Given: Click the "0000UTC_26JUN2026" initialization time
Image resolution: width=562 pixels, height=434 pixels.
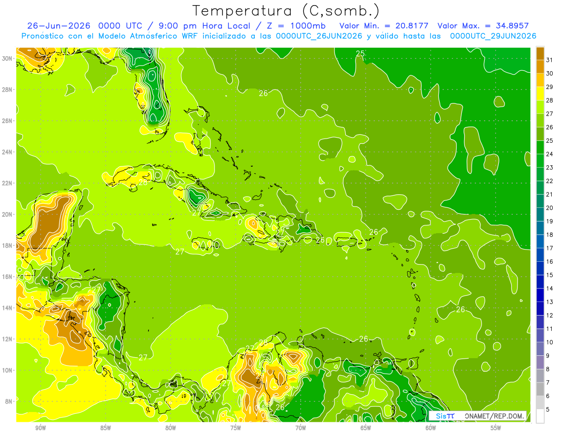Looking at the screenshot, I should tap(318, 36).
